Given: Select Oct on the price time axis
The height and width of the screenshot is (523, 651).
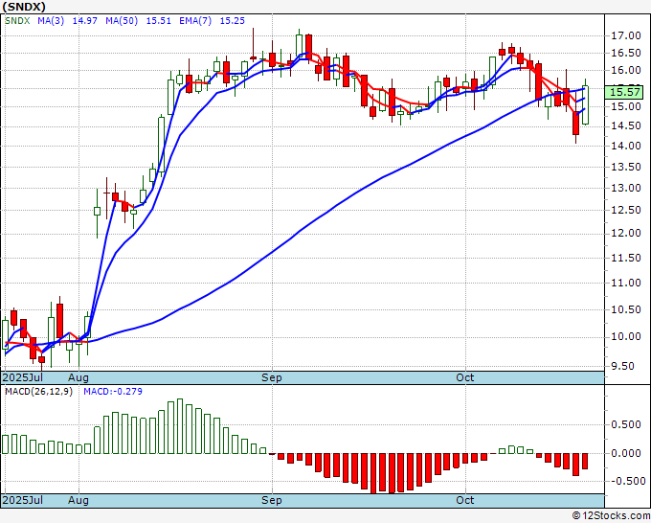Looking at the screenshot, I should [x=465, y=378].
